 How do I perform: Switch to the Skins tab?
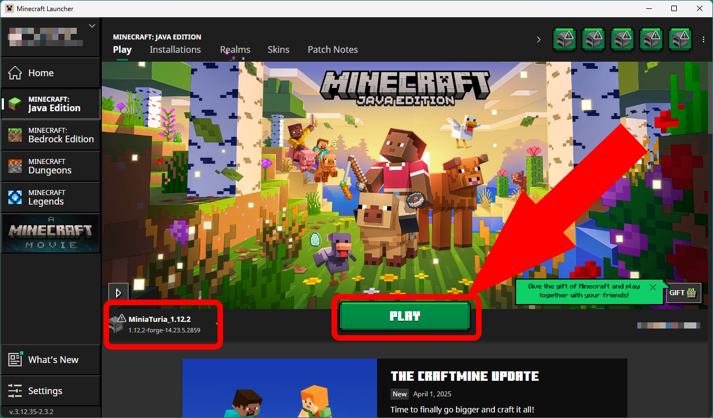[279, 49]
